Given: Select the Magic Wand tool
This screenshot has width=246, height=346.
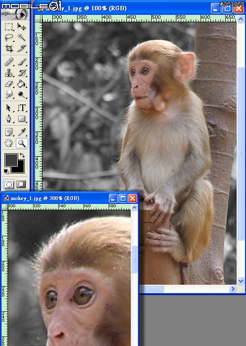Looking at the screenshot, I should 22,37.
